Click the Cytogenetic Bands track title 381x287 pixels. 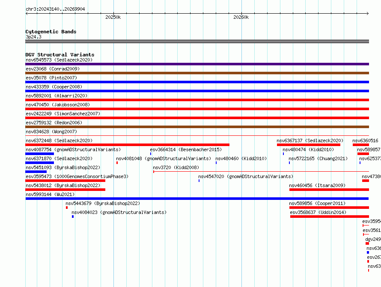51,32
